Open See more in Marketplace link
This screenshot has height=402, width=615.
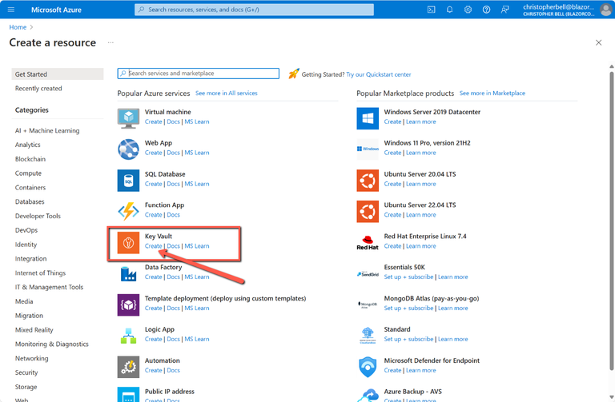click(492, 94)
